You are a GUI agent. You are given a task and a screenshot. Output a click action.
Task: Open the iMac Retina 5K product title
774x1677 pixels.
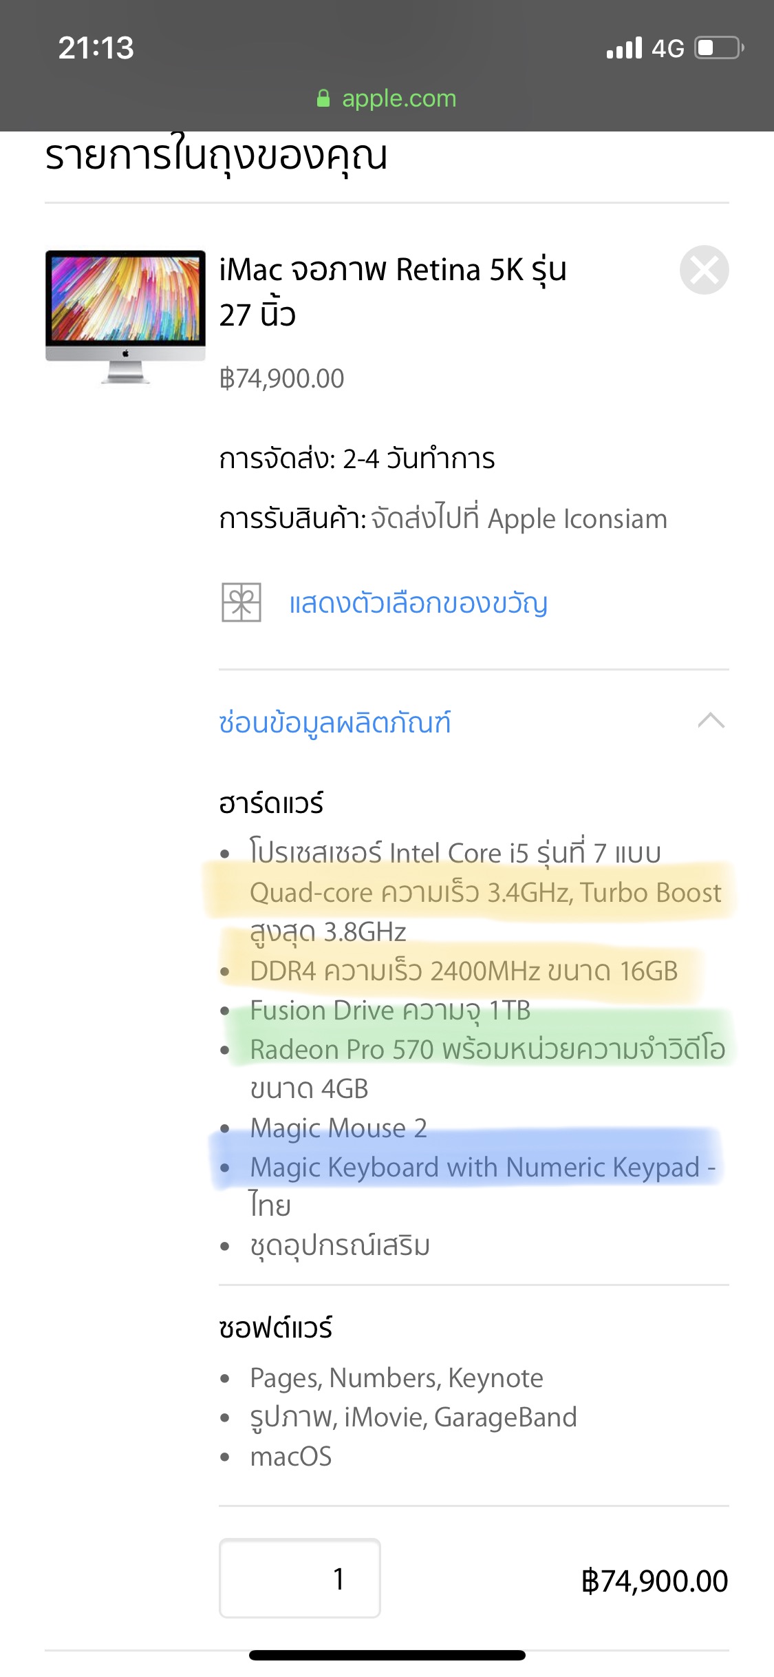pyautogui.click(x=393, y=292)
